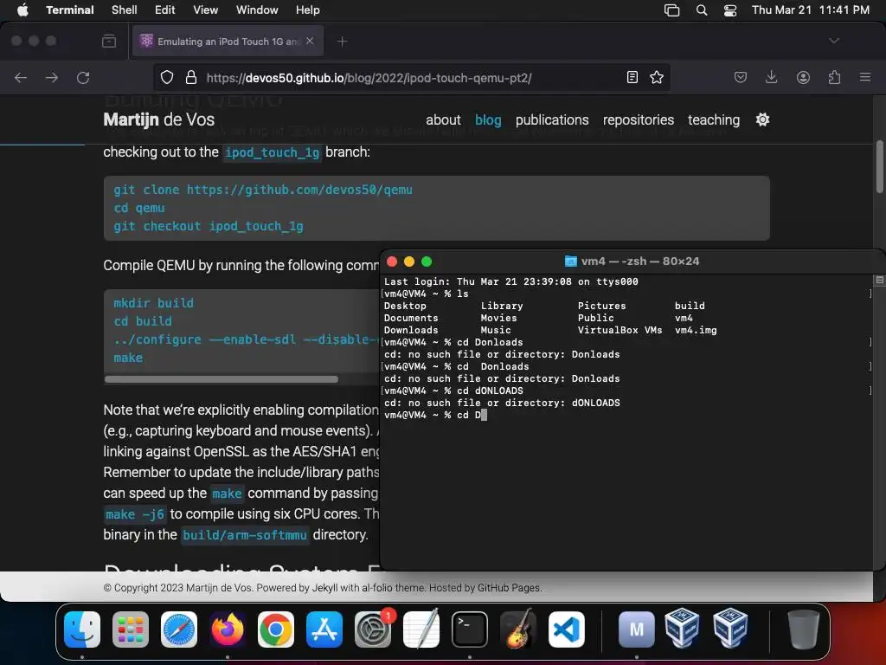886x665 pixels.
Task: Click the 'VirtualBox VMs' entry in Terminal output
Action: [x=620, y=330]
